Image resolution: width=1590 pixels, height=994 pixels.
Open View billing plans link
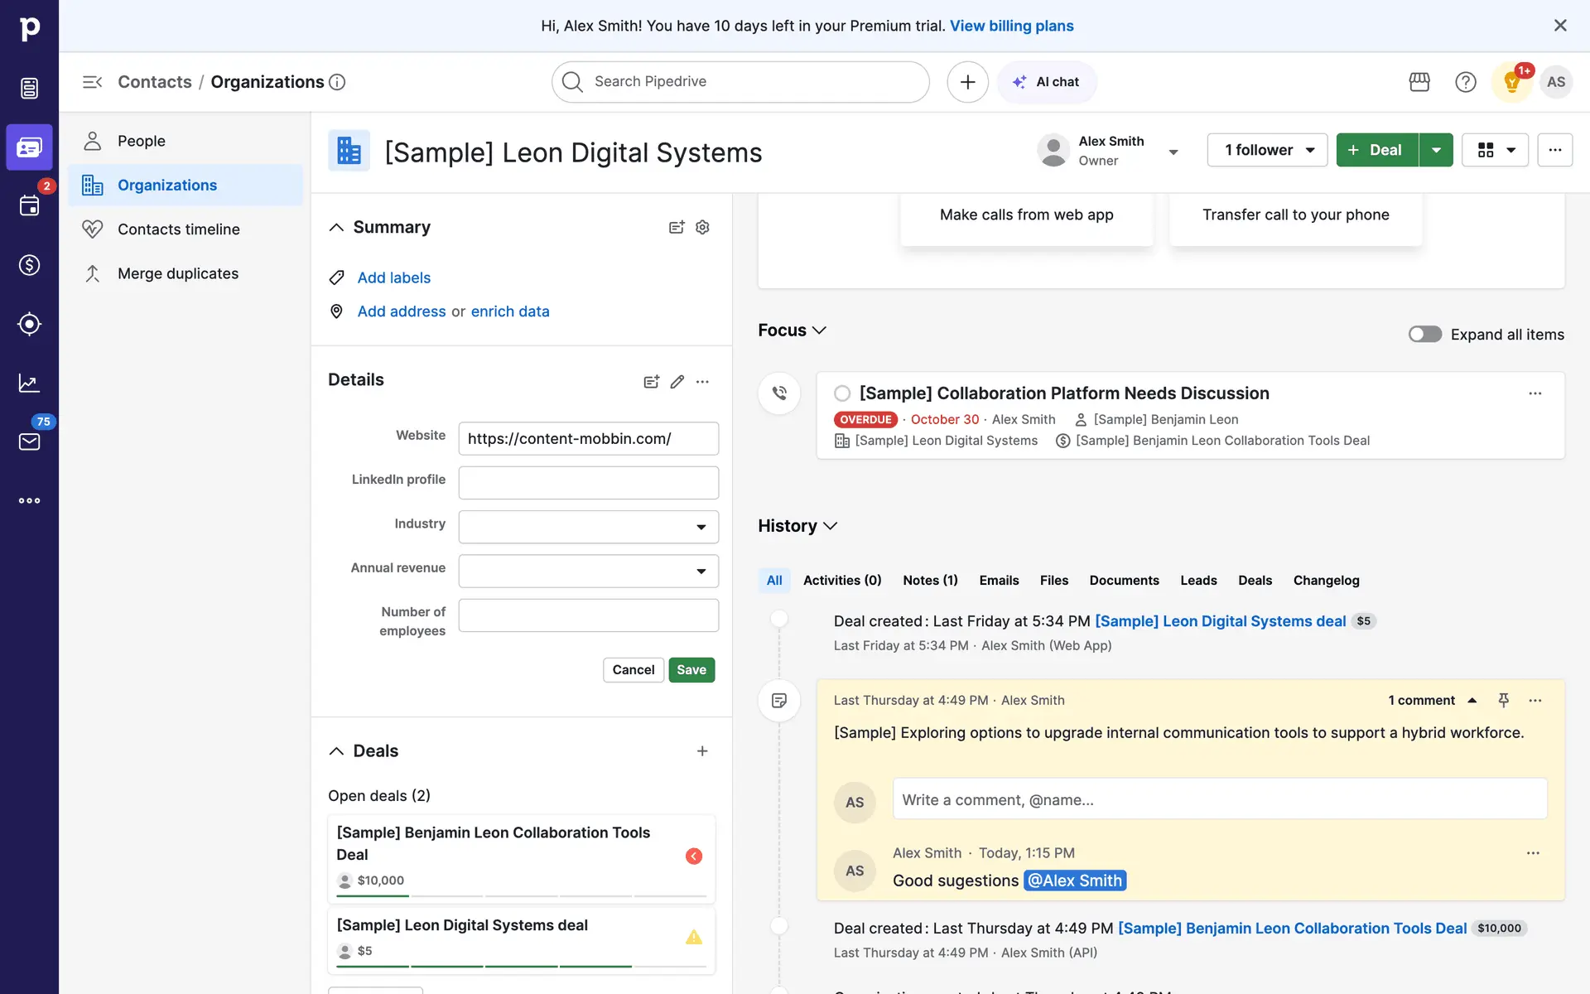coord(1011,26)
